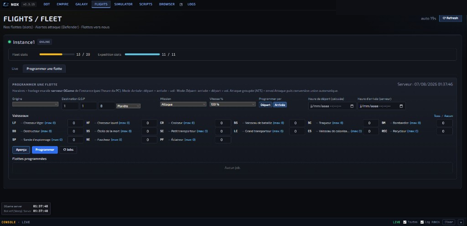Click the blue Programmer button
This screenshot has width=467, height=226.
(x=45, y=150)
